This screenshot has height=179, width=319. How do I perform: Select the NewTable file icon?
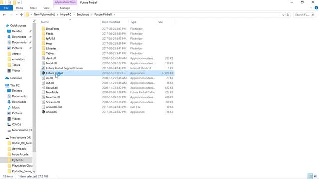click(43, 92)
